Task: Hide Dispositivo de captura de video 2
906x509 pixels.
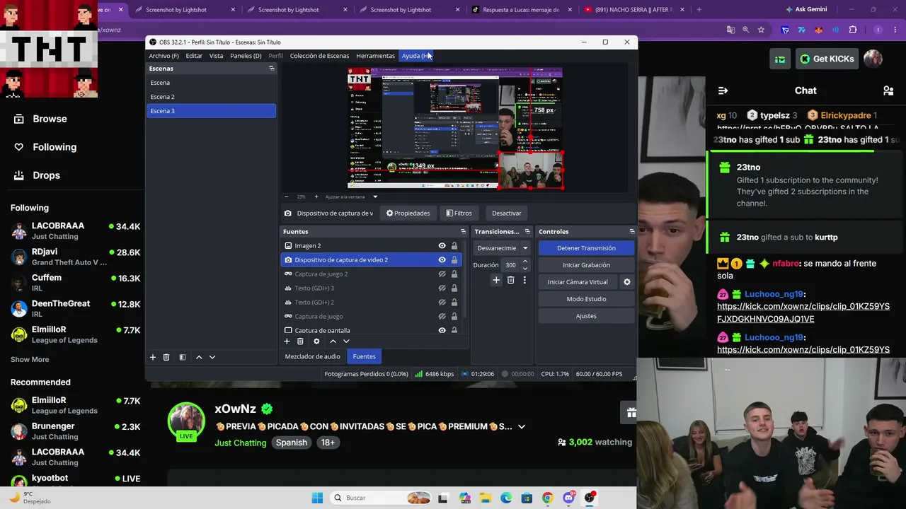Action: coord(442,260)
